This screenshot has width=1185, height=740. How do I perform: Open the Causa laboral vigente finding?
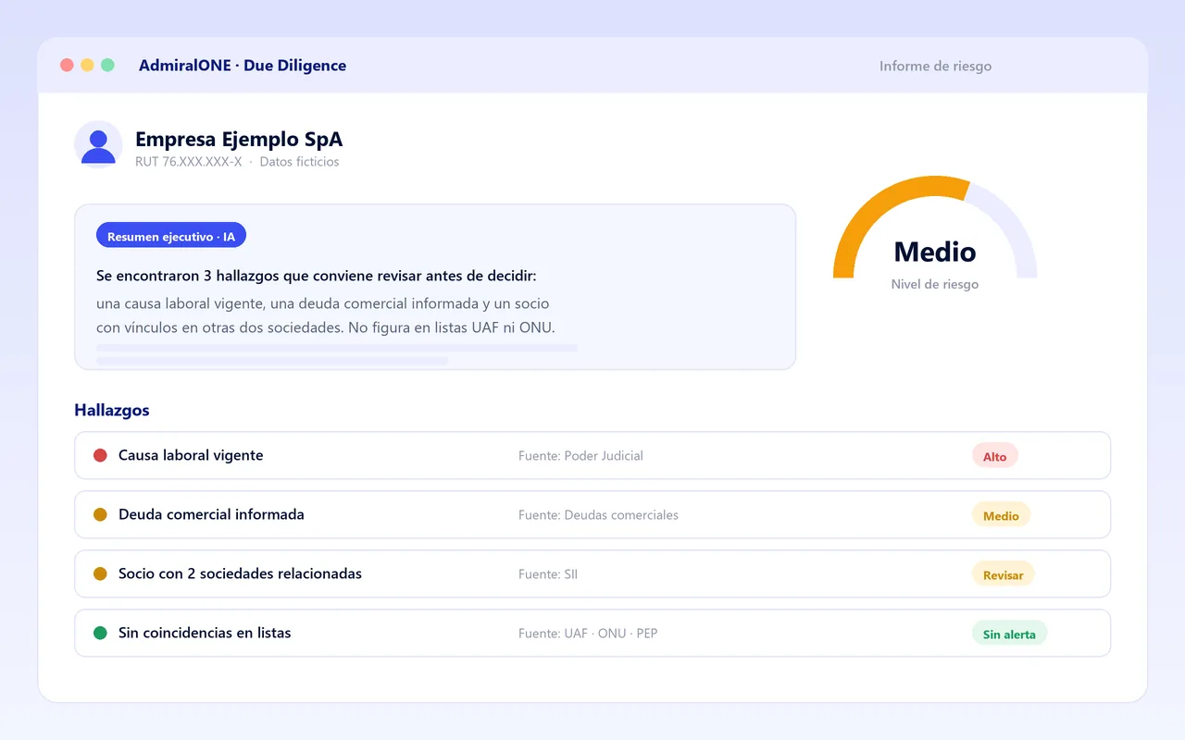(592, 455)
